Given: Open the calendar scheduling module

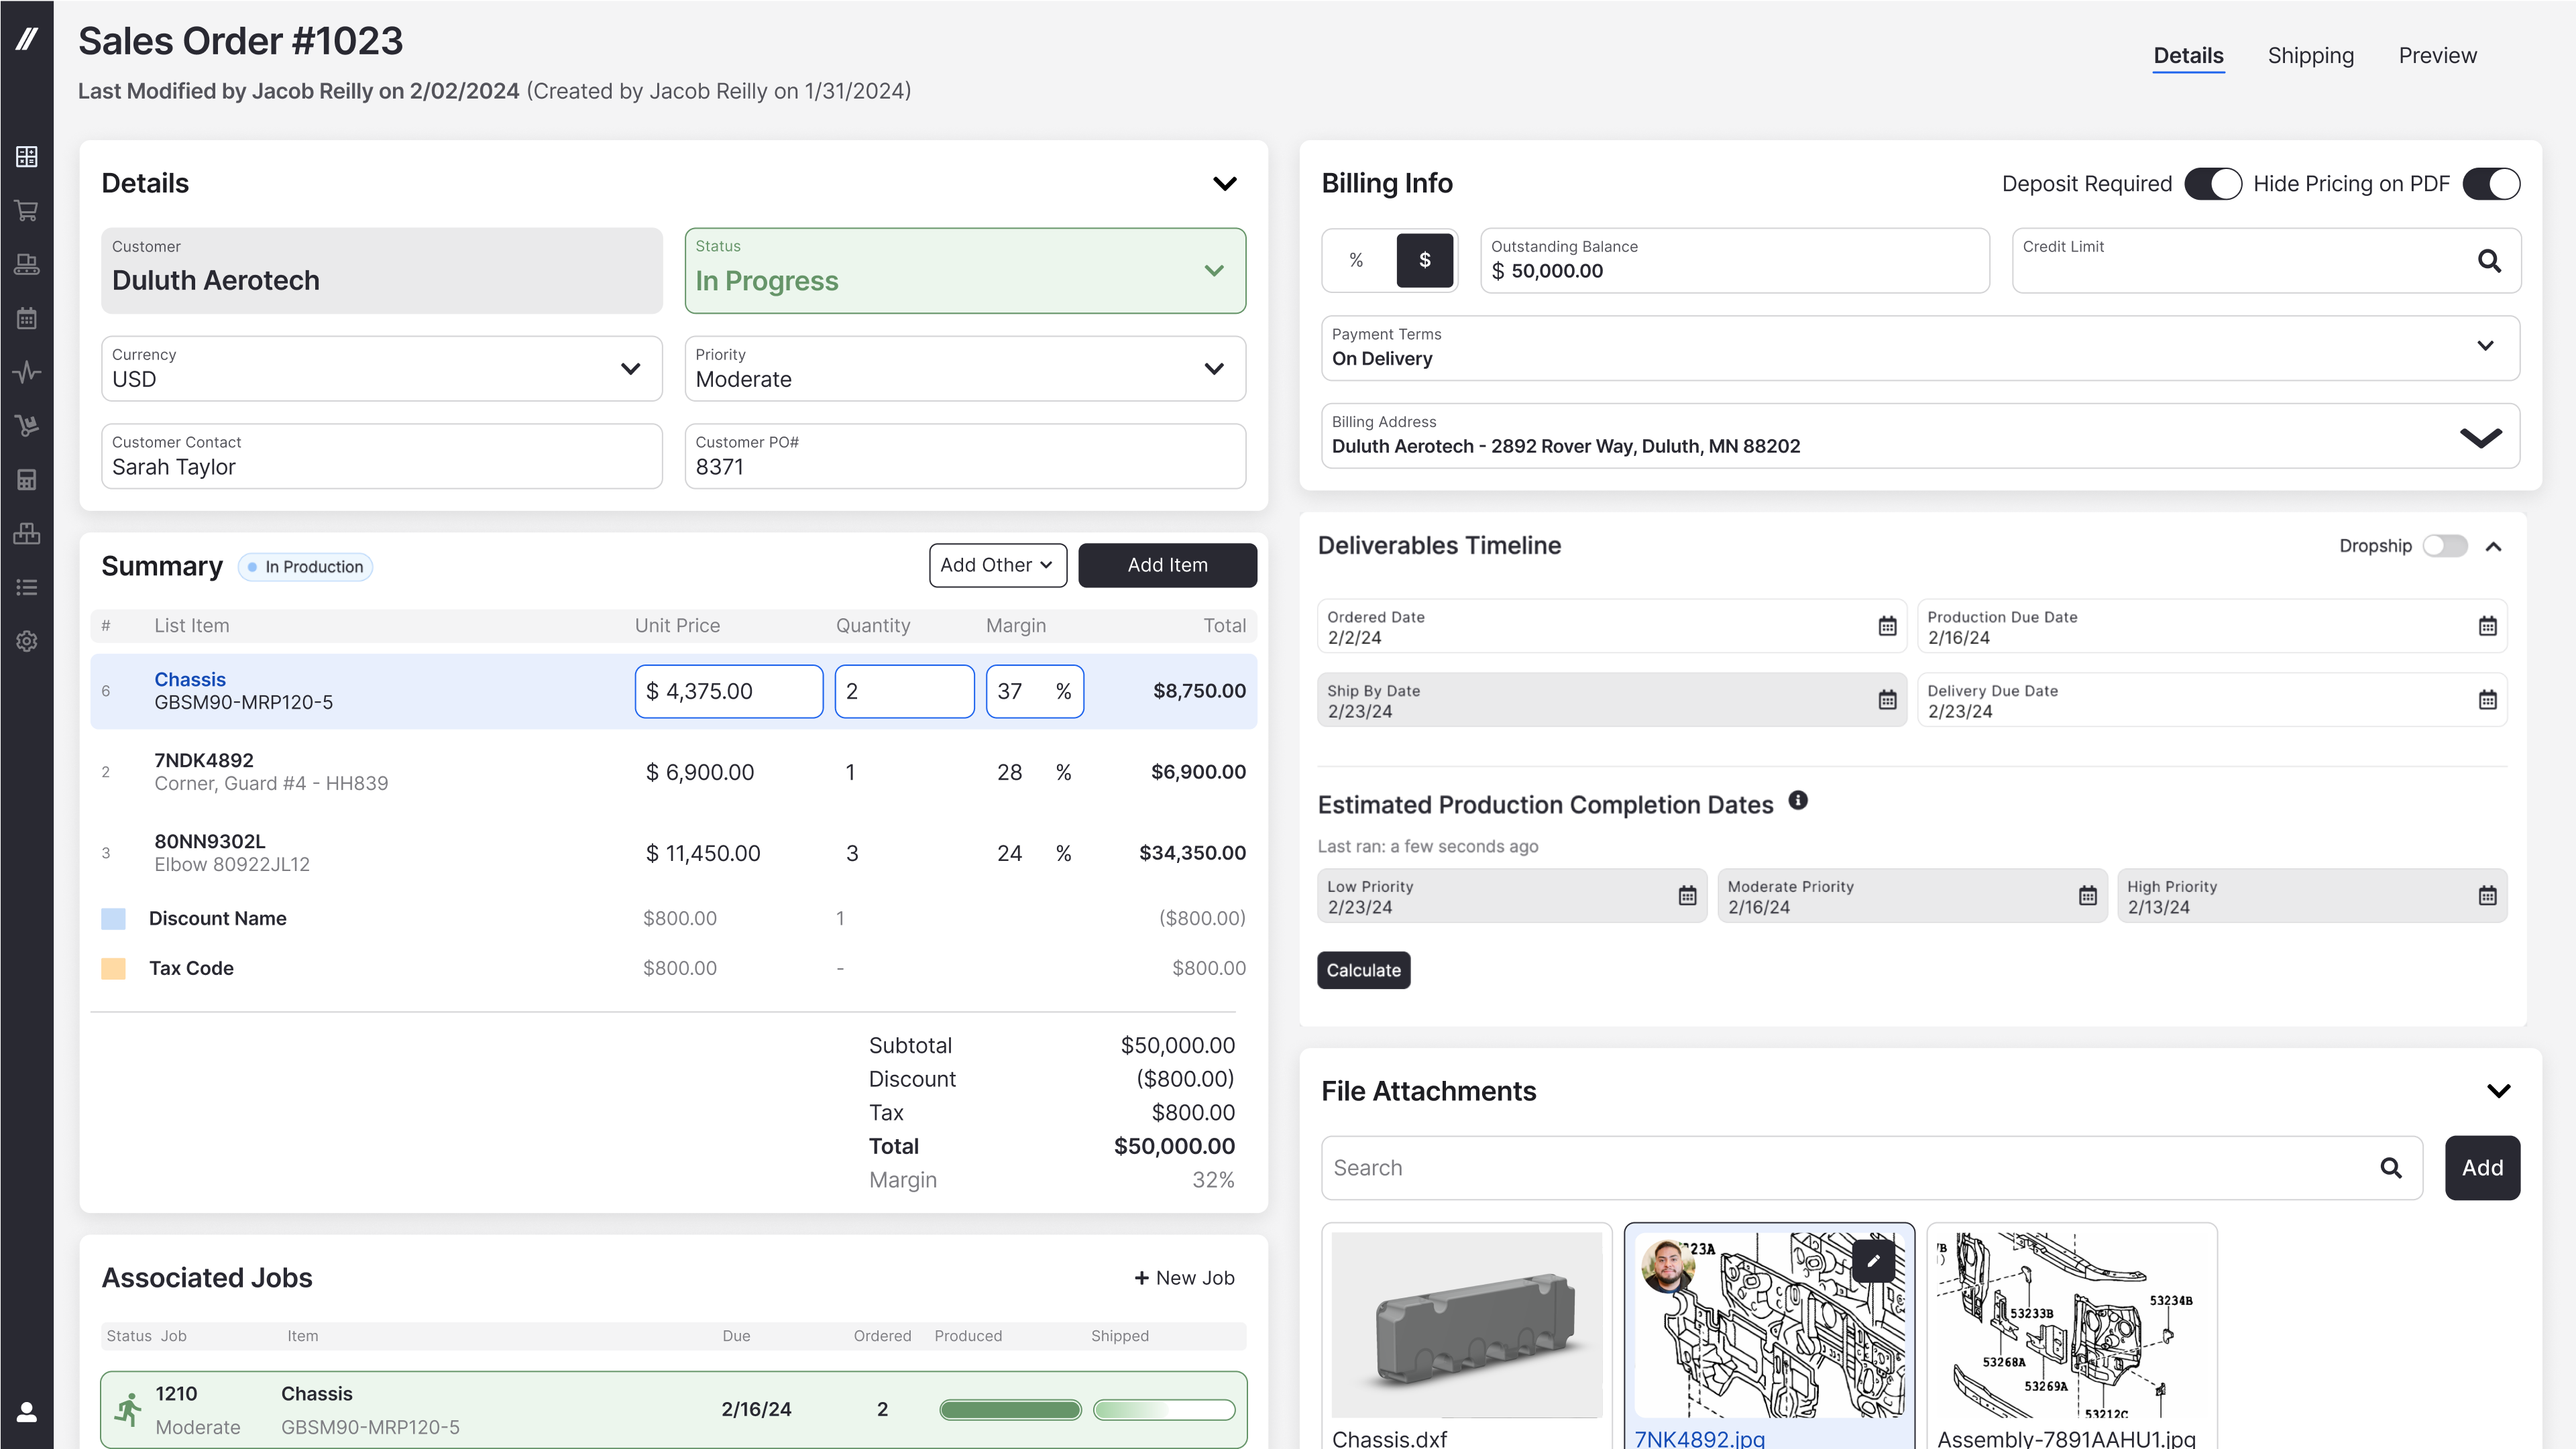Looking at the screenshot, I should point(26,318).
